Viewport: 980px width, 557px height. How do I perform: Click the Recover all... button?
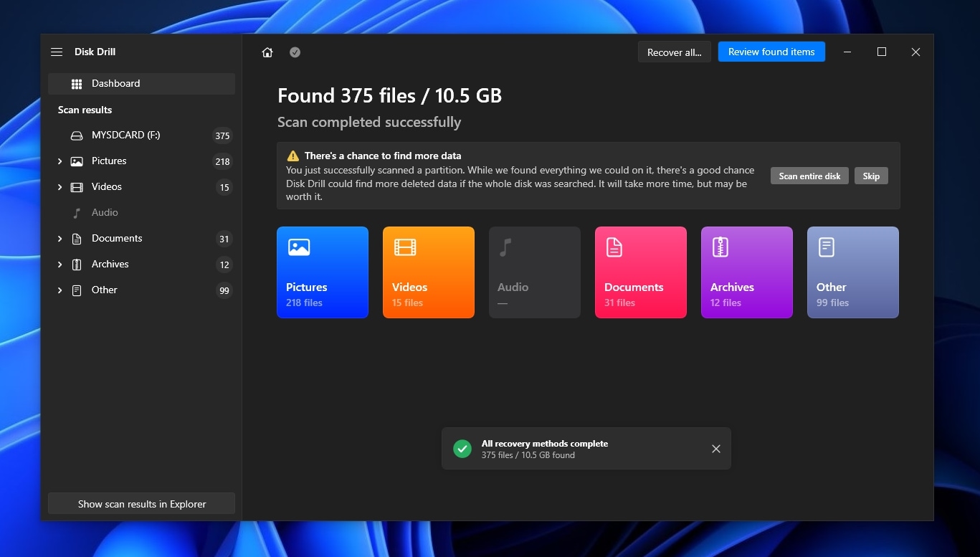pyautogui.click(x=675, y=52)
